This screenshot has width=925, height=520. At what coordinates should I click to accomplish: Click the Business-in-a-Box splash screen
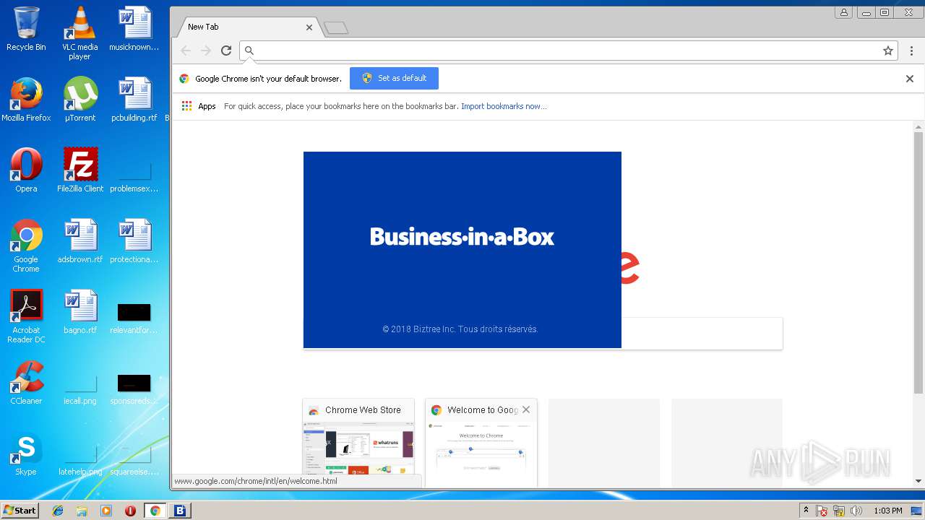(462, 250)
